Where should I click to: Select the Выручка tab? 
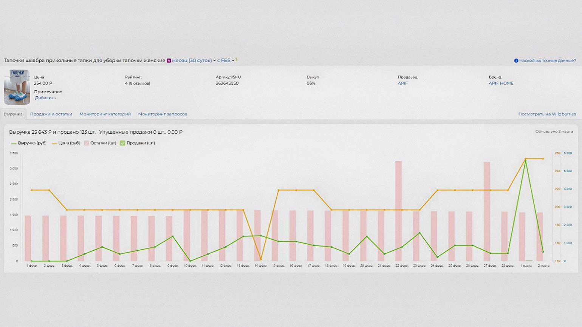pos(13,114)
